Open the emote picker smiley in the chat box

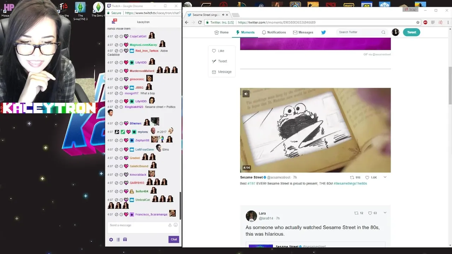pos(176,225)
